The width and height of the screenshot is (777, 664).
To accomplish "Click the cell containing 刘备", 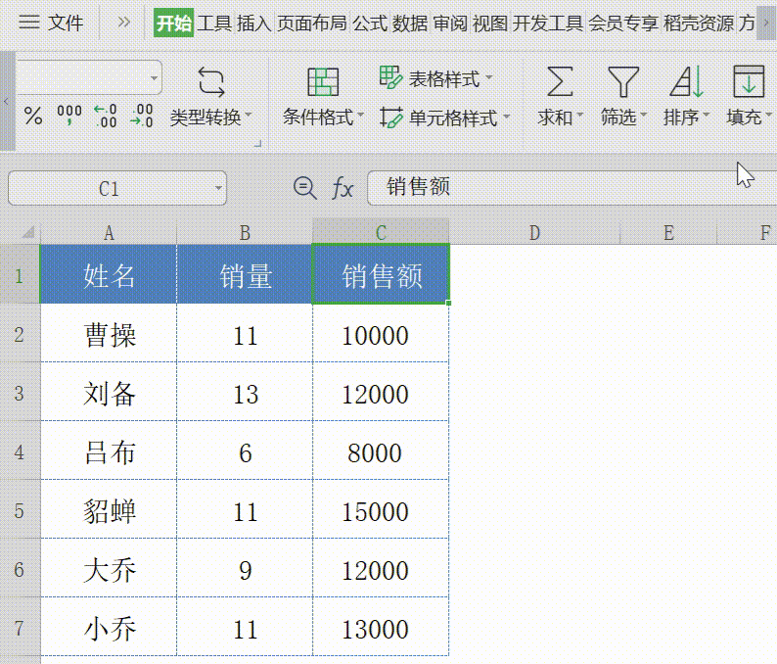I will [109, 392].
